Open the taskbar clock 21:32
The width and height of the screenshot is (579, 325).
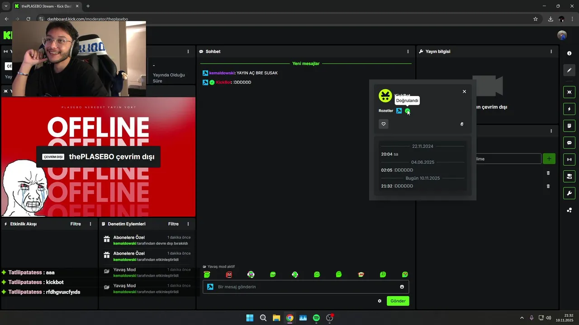pyautogui.click(x=565, y=318)
